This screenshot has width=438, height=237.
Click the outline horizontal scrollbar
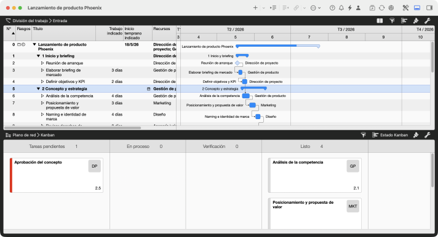click(73, 128)
